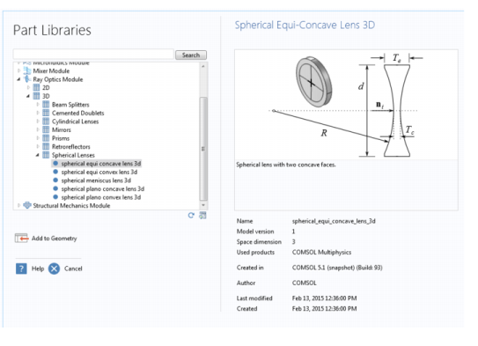Click the 3D folder icon
Screen dimensions: 478x346
pos(36,96)
